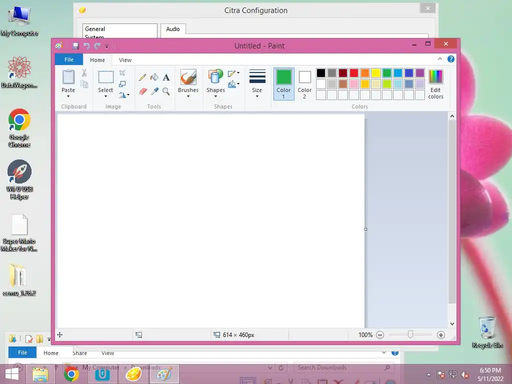This screenshot has height=384, width=512.
Task: Choose the pink rose color swatch
Action: (354, 84)
